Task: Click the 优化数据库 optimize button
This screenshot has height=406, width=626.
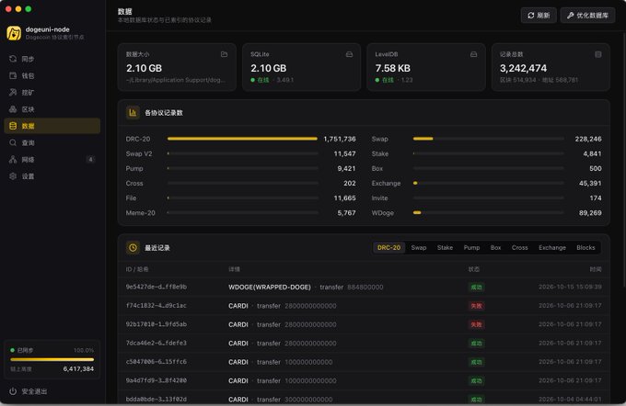Action: 587,15
